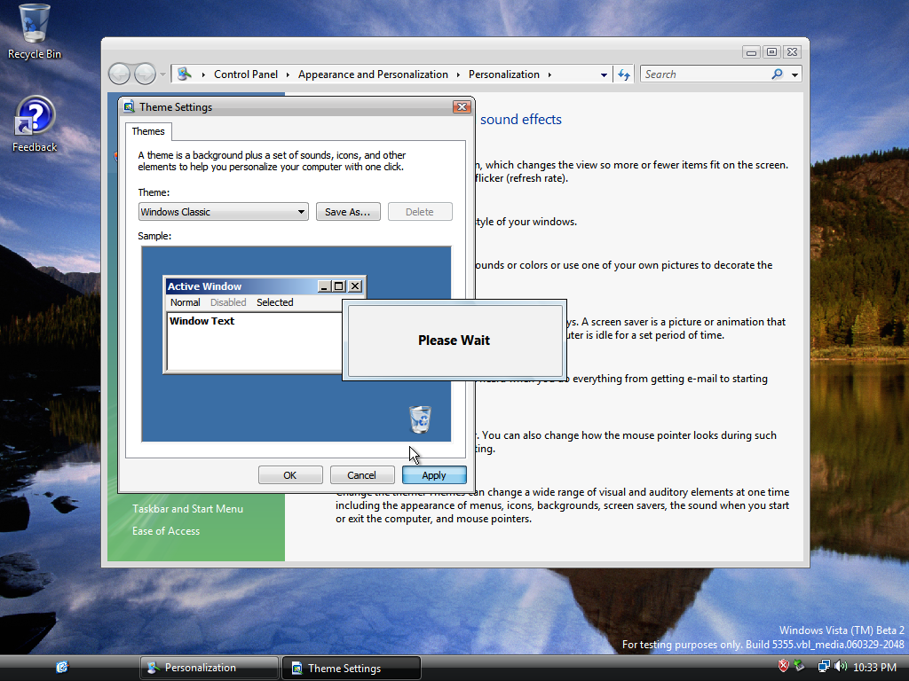Click the sample window maximize icon
The height and width of the screenshot is (681, 909).
(x=339, y=286)
